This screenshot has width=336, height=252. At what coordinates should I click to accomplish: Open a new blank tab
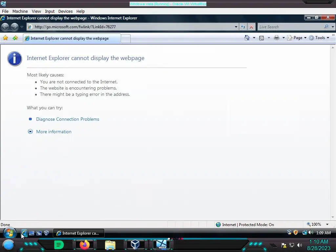(126, 39)
